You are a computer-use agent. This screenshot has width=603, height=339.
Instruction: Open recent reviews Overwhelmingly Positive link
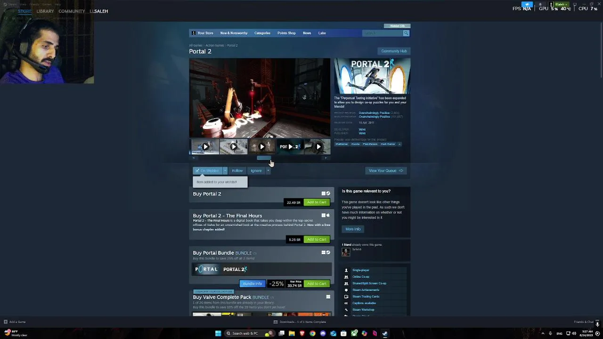tap(374, 113)
